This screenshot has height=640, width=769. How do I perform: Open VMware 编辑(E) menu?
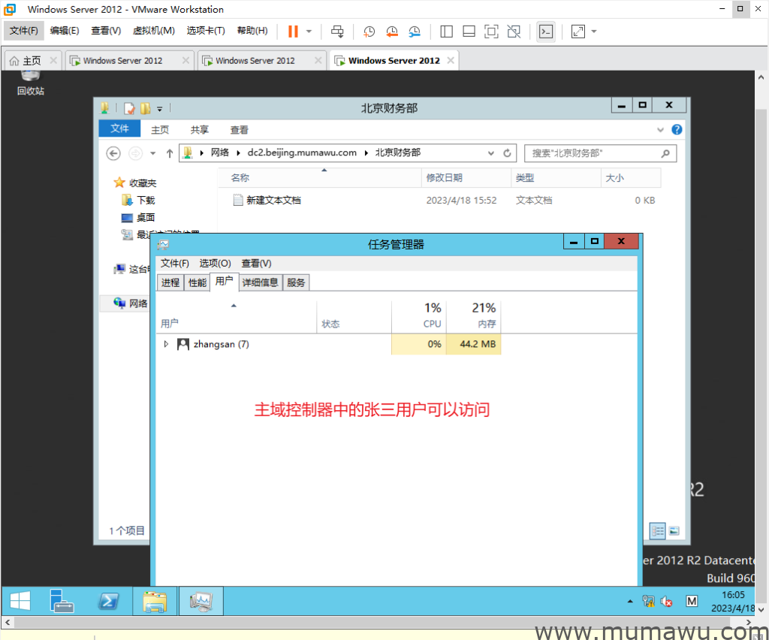(65, 30)
